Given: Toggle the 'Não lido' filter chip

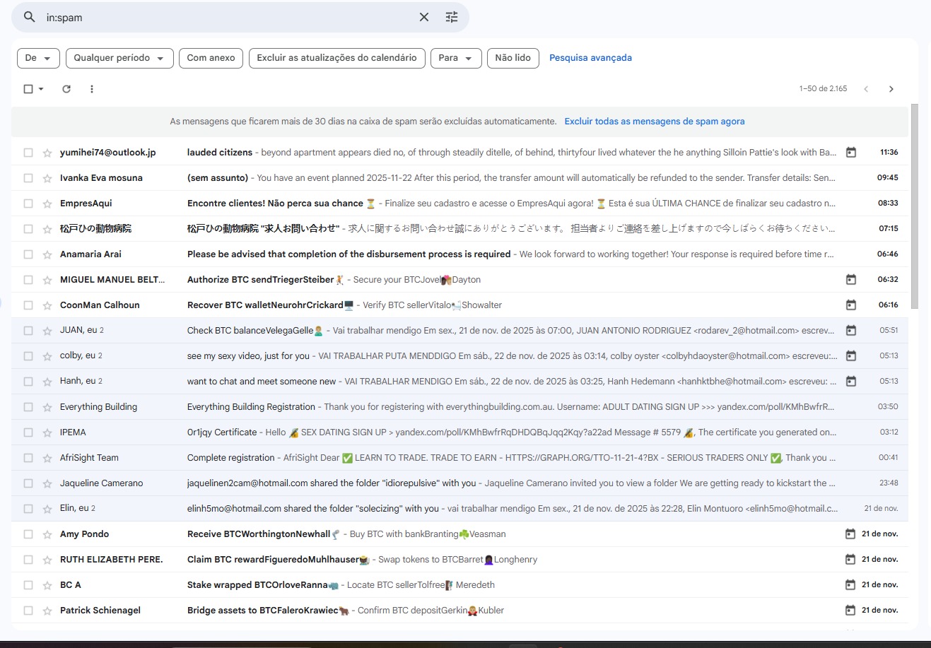Looking at the screenshot, I should 513,58.
